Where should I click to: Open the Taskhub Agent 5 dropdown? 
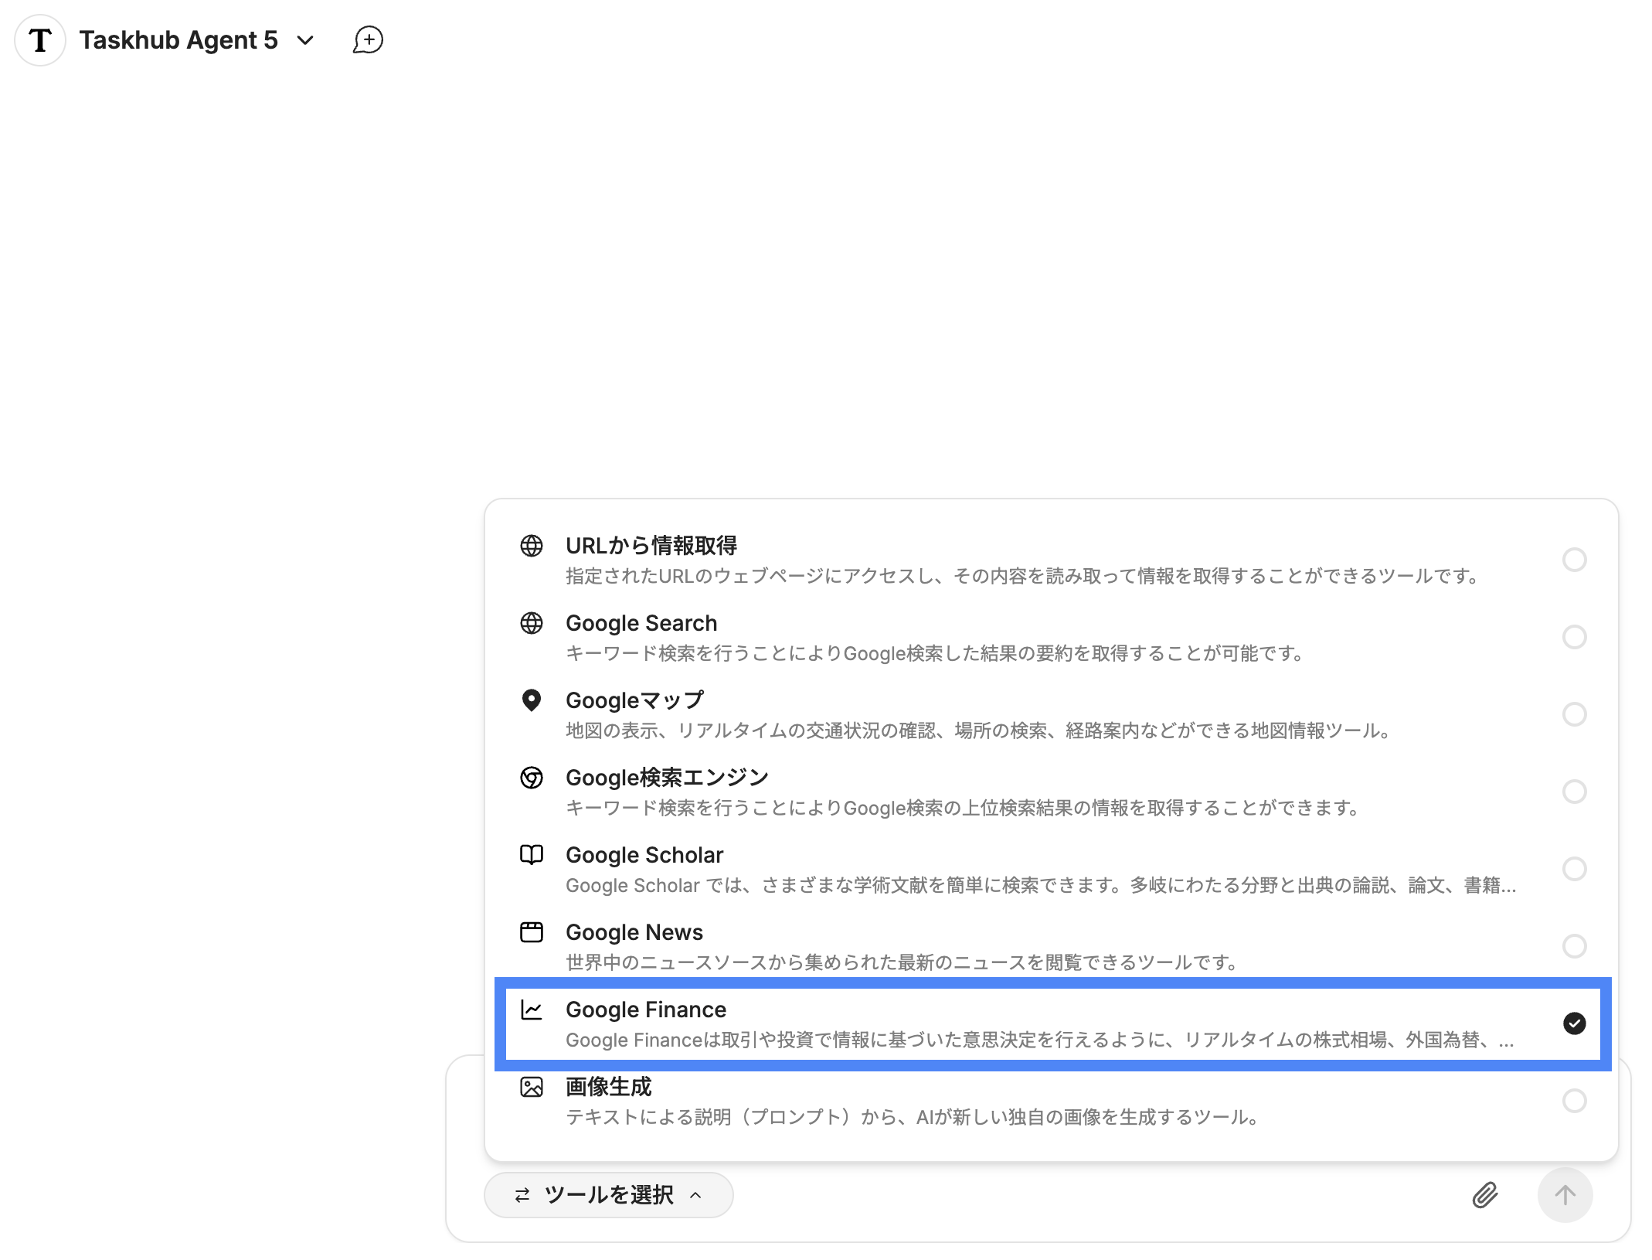click(x=178, y=40)
